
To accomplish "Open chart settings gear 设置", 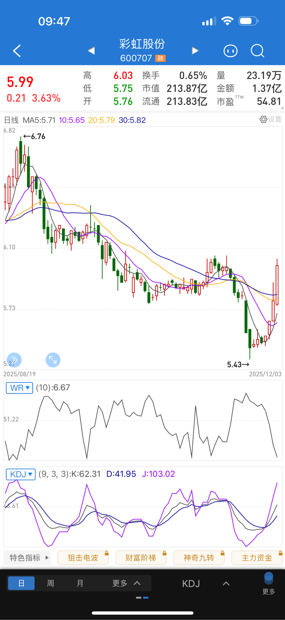I will click(271, 119).
